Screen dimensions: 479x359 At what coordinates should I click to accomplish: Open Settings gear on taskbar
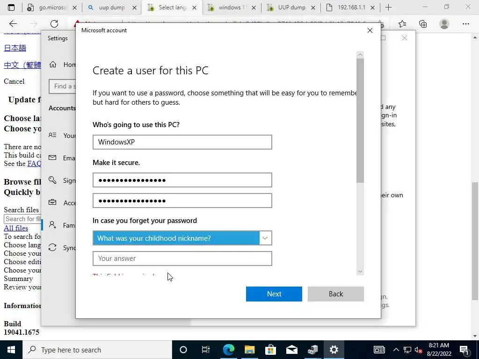point(334,350)
